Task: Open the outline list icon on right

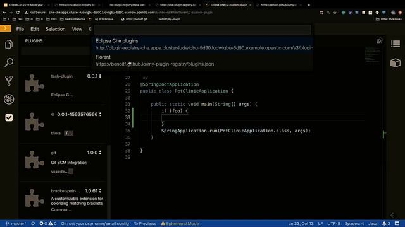Action: point(396,44)
